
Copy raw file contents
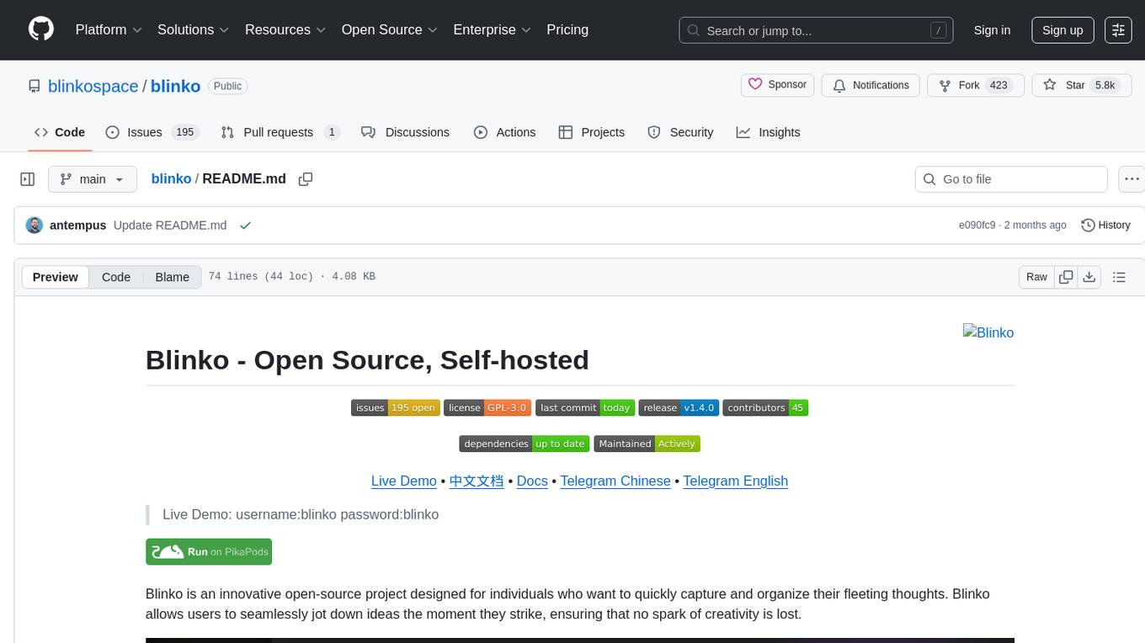point(1066,277)
